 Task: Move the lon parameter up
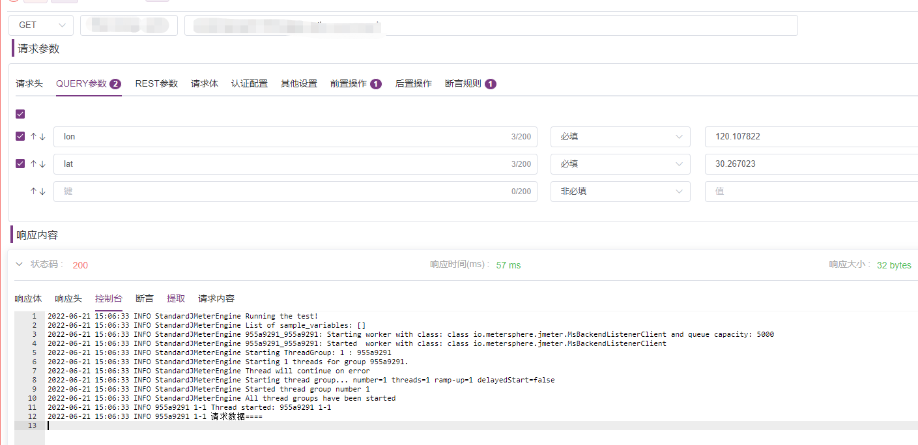point(33,136)
